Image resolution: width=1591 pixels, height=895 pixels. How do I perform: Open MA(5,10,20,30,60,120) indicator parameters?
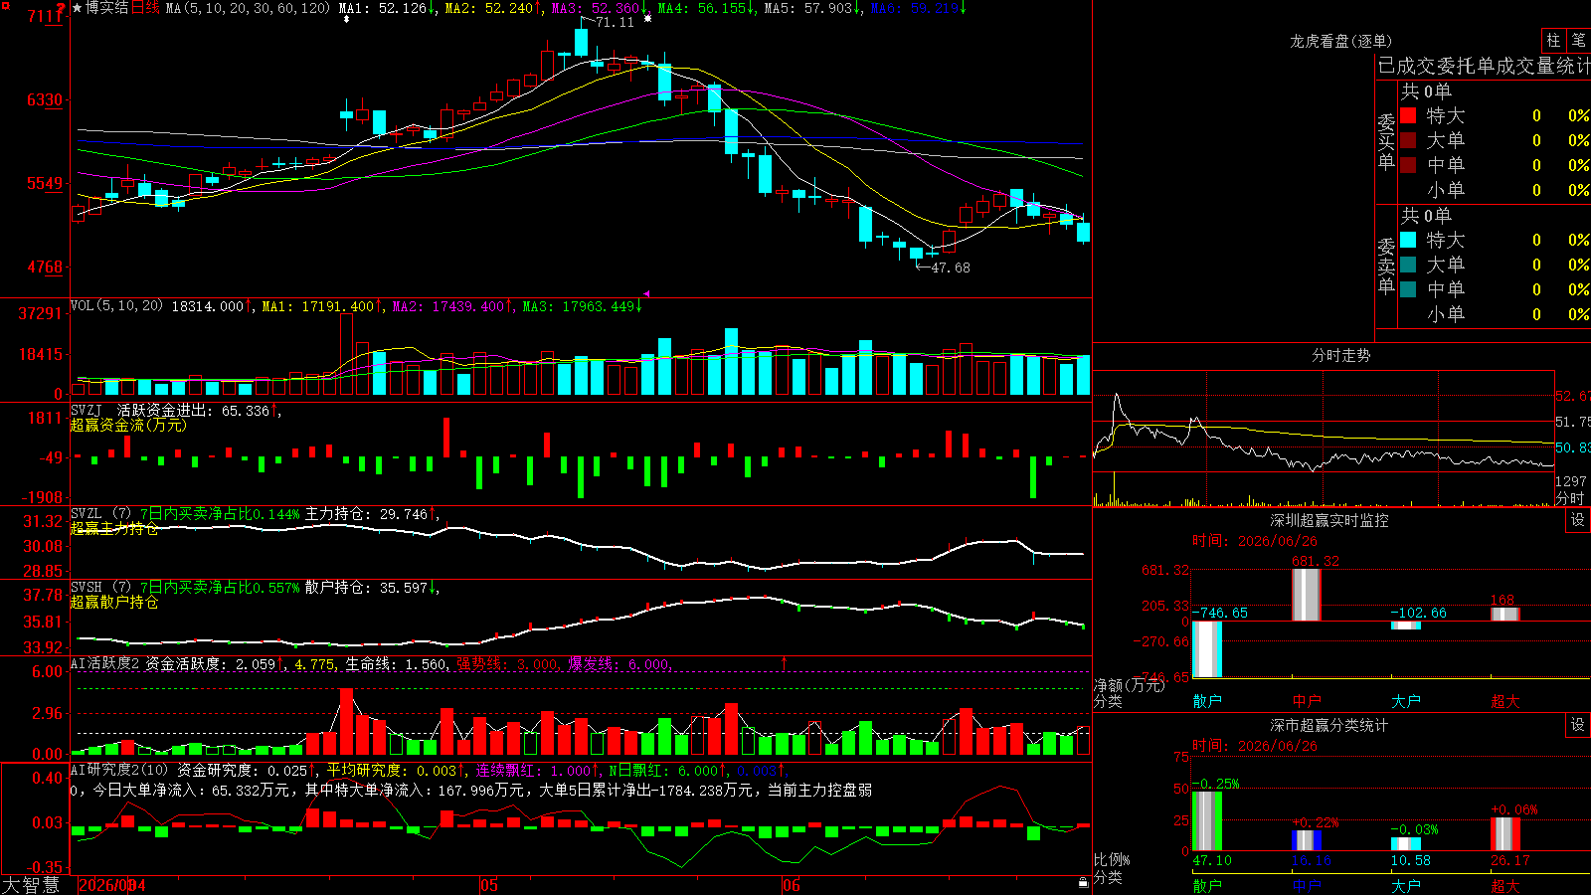248,8
